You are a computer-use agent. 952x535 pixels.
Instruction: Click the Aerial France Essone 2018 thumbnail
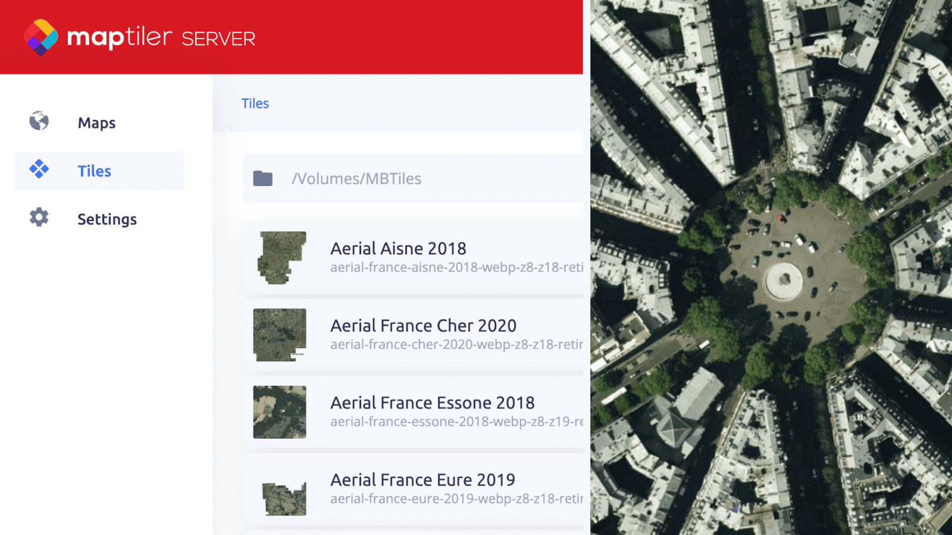pyautogui.click(x=279, y=411)
